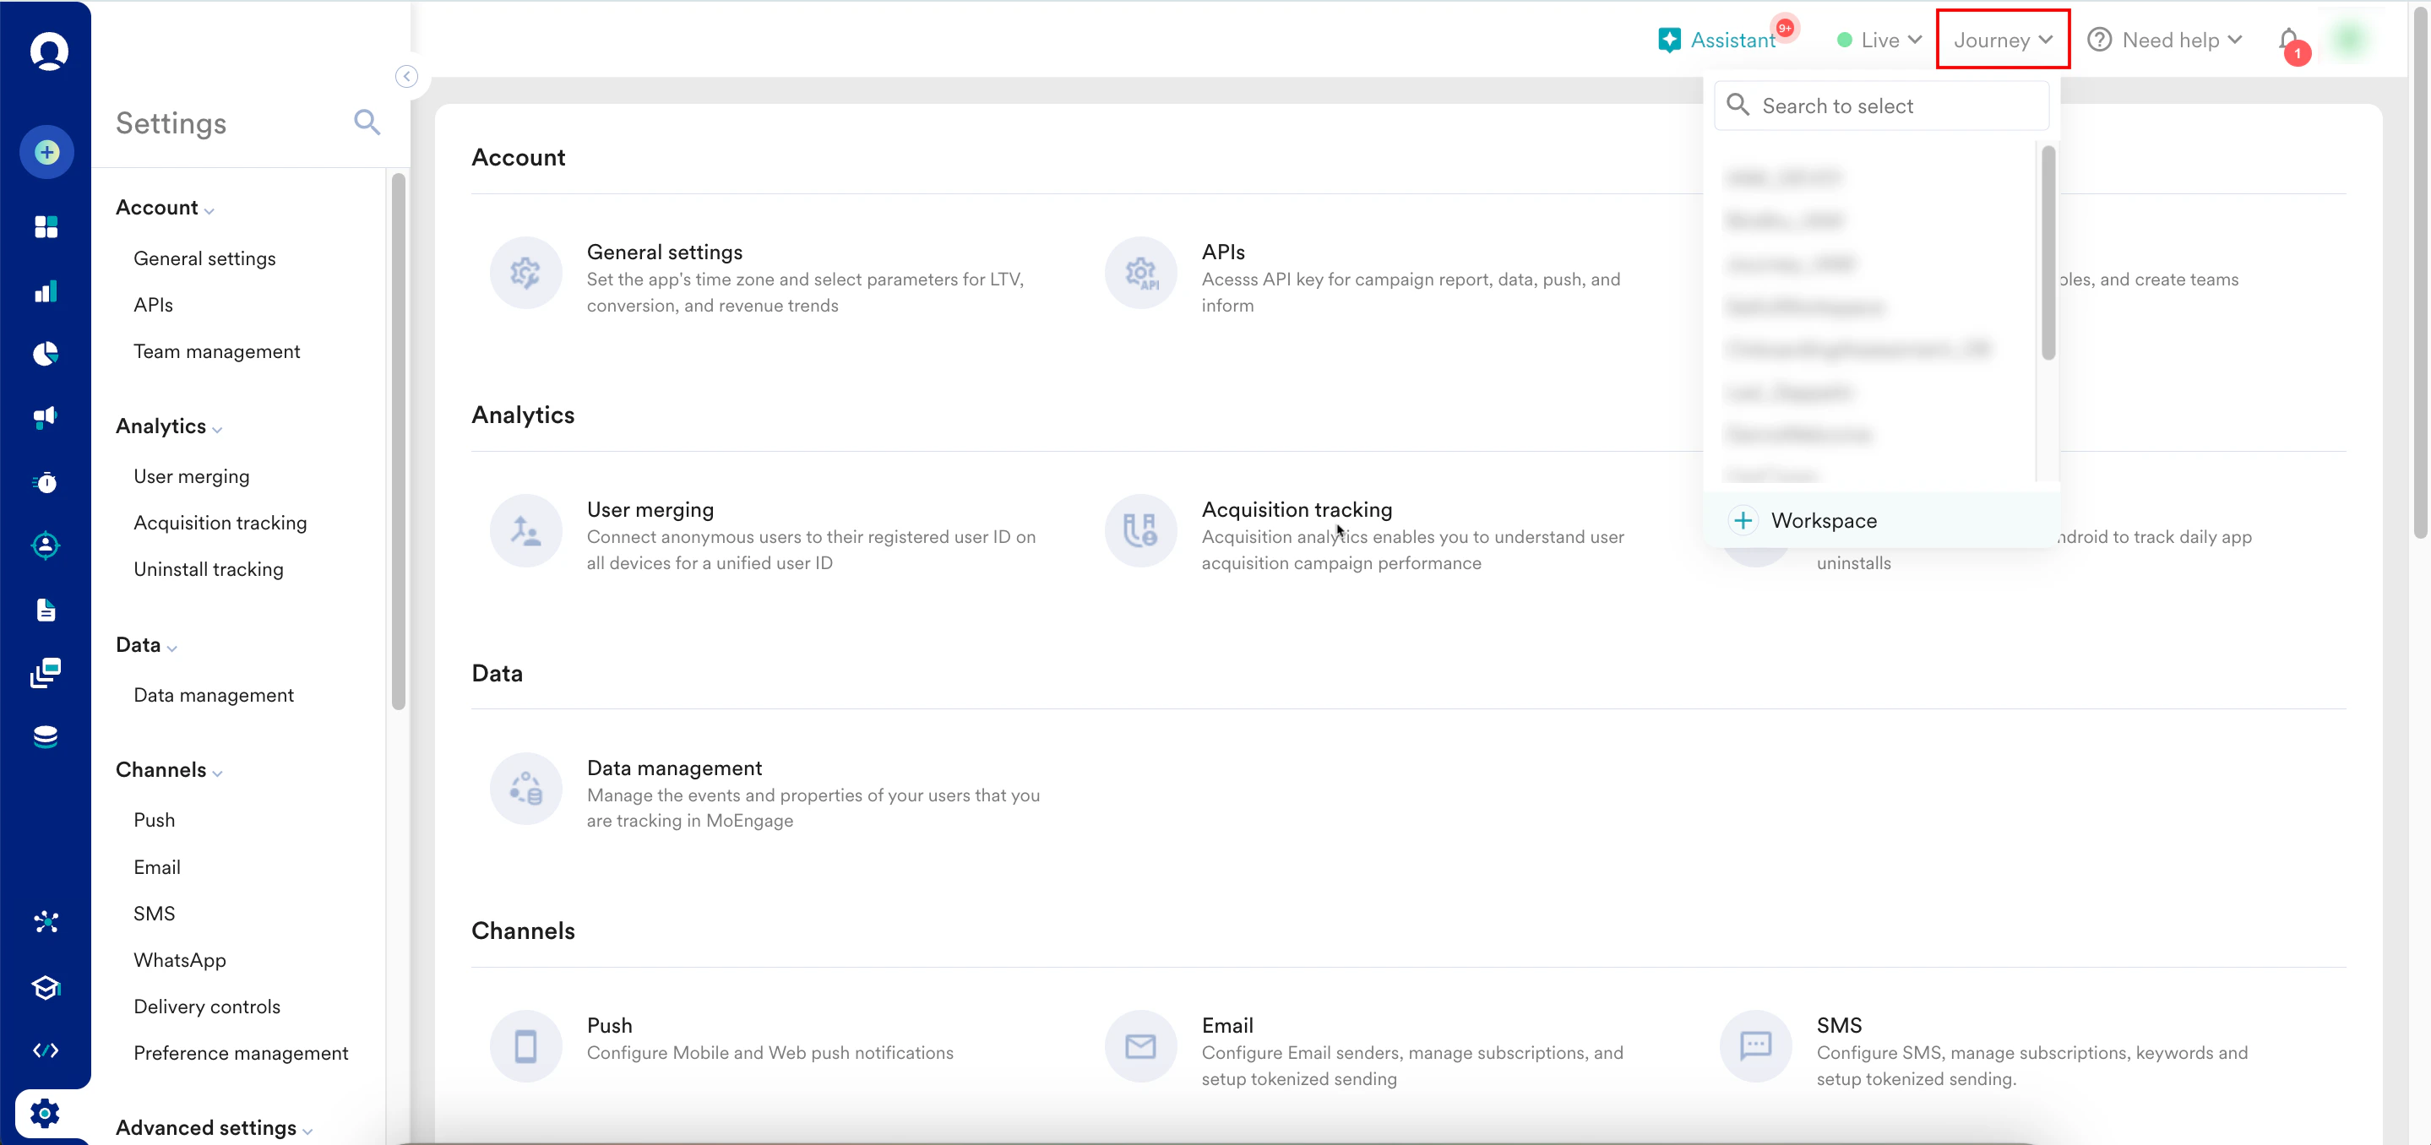Open the bar chart analytics icon
The height and width of the screenshot is (1145, 2431).
[46, 290]
